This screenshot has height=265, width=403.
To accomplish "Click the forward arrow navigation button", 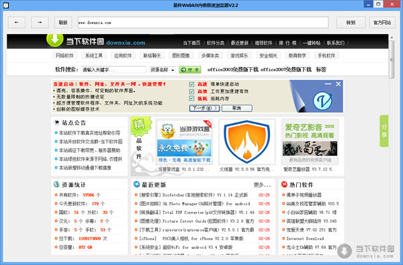I will pyautogui.click(x=40, y=23).
